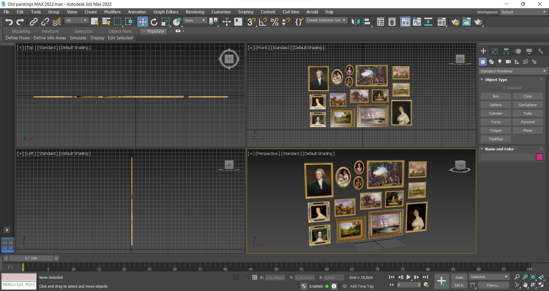This screenshot has height=291, width=549.
Task: Open the key filter 'Selected' dropdown
Action: pyautogui.click(x=489, y=277)
